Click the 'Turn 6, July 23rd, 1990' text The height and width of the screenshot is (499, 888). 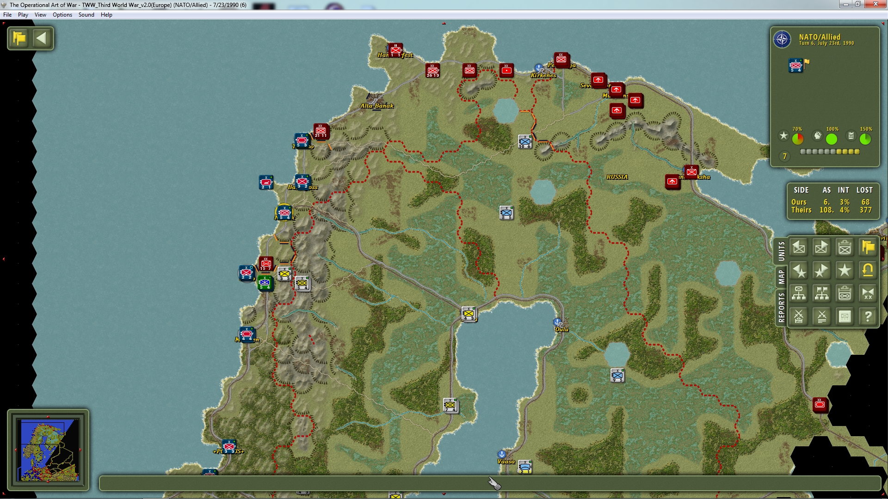(826, 43)
